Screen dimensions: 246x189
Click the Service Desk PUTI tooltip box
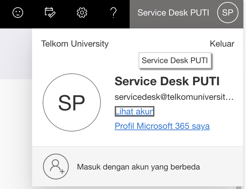pyautogui.click(x=175, y=60)
